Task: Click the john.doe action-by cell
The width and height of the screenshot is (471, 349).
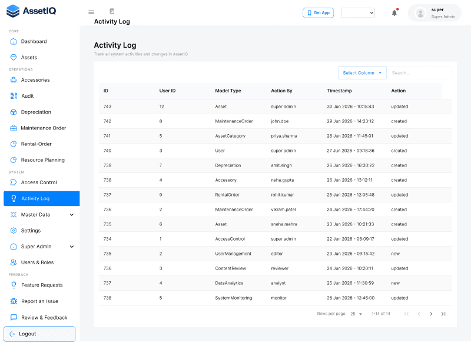Action: point(280,121)
